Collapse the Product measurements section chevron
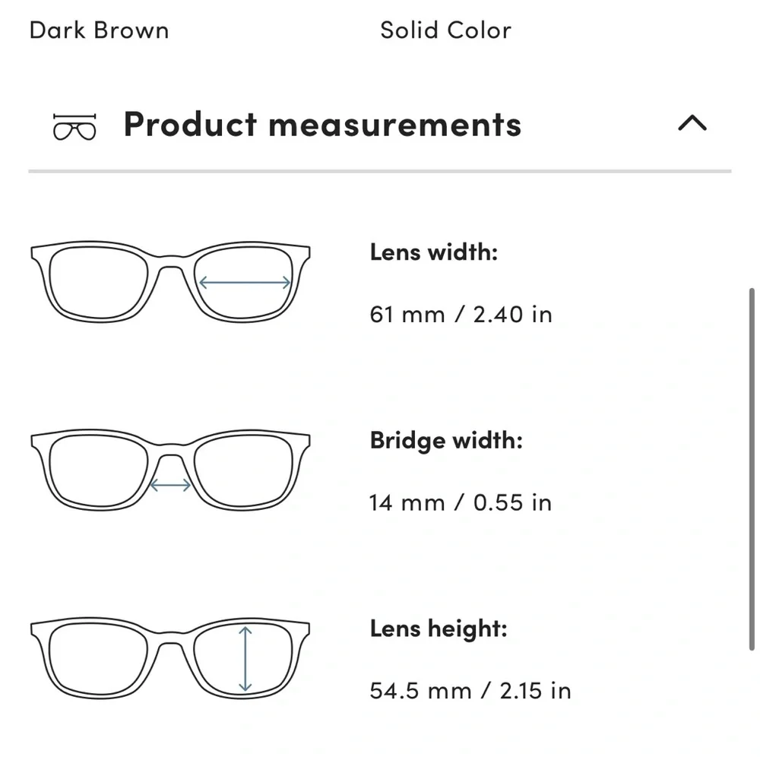 tap(692, 124)
